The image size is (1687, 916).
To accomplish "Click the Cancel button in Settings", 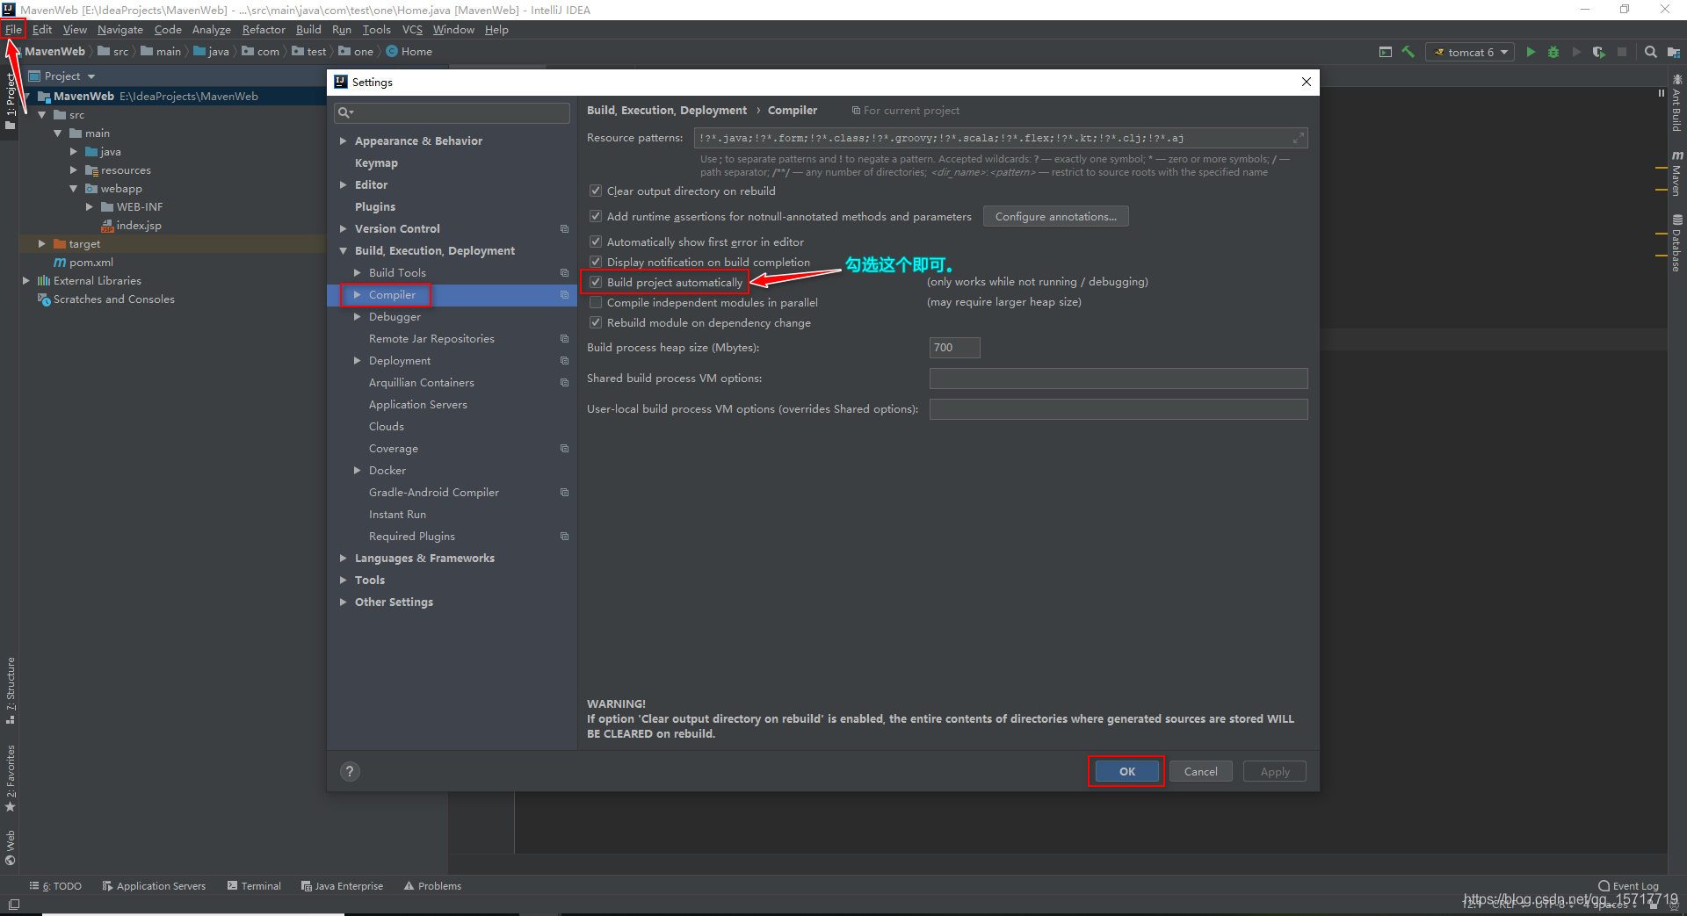I will click(x=1200, y=771).
